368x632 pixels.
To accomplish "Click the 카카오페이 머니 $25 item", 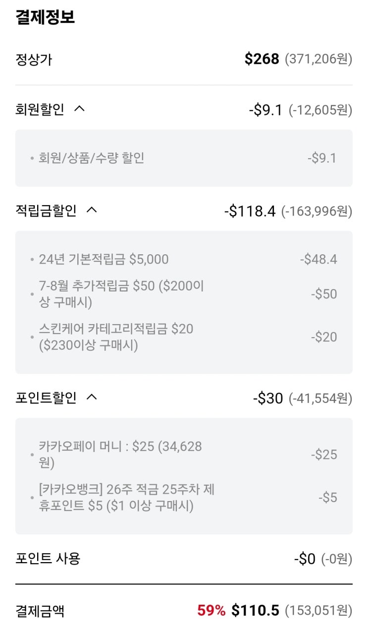I will [x=120, y=454].
